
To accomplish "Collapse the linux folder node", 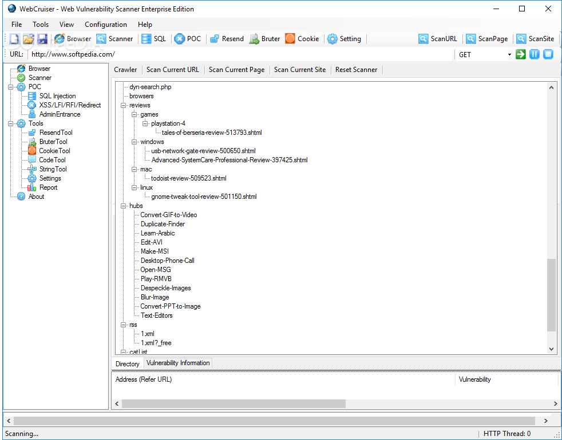I will (x=134, y=187).
